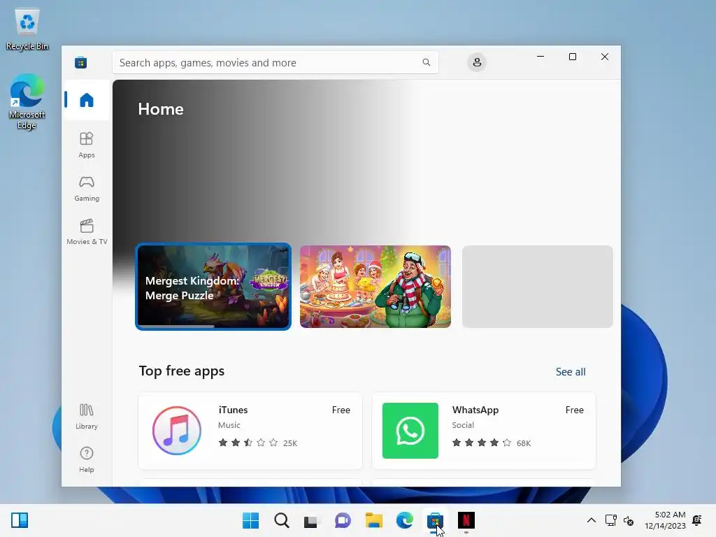Click the WhatsApp app title text

475,410
